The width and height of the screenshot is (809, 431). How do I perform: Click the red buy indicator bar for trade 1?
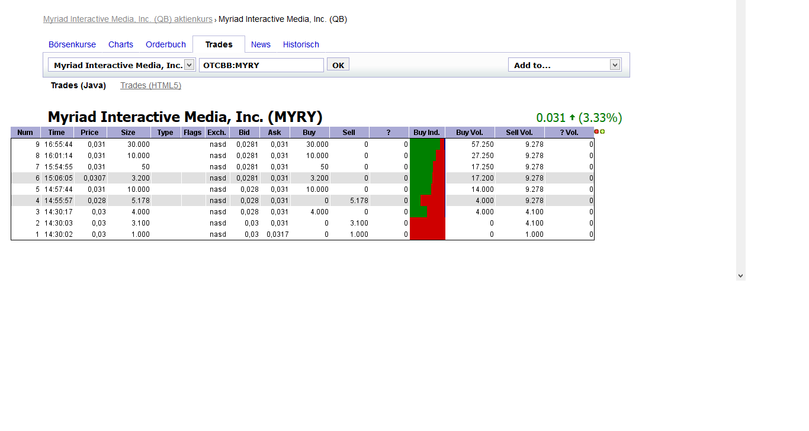pos(427,234)
